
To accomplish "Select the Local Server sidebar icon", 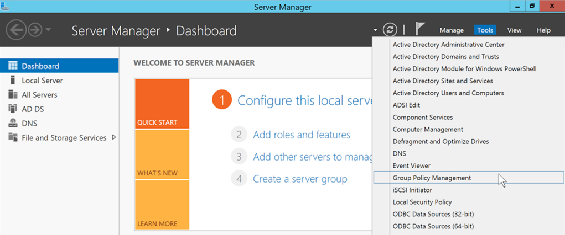I will 13,81.
